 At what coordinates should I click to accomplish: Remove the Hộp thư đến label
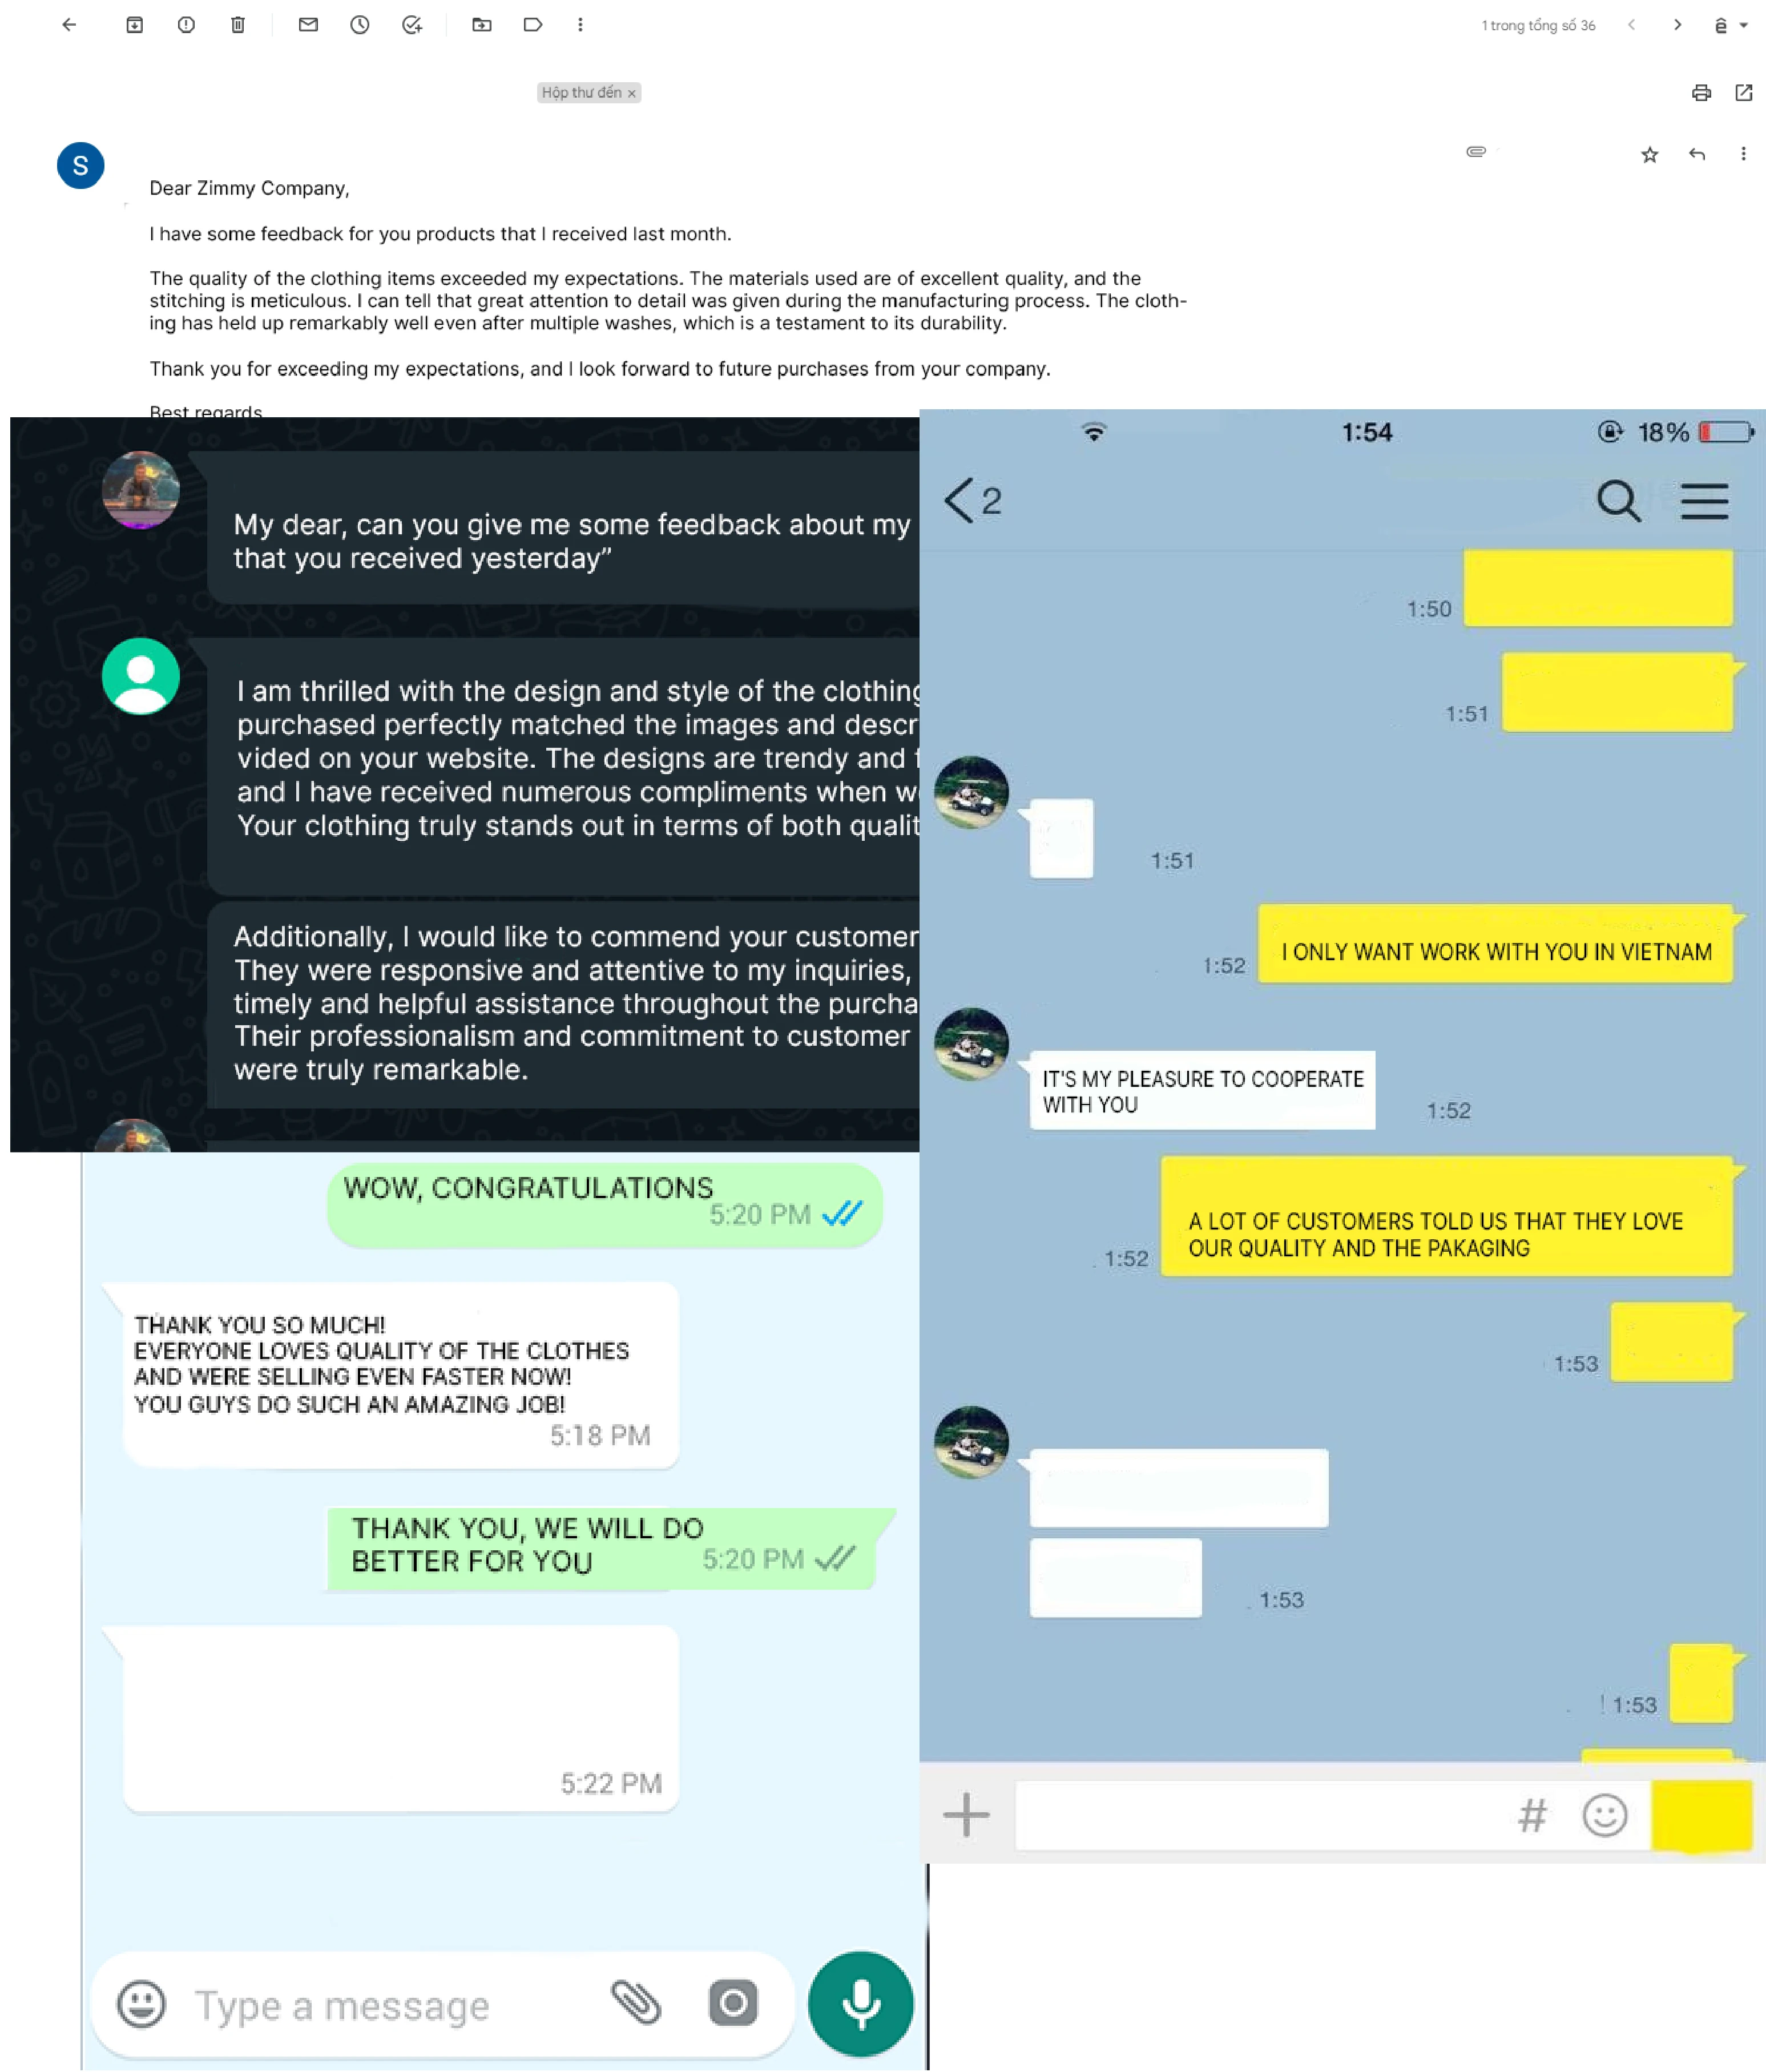[632, 93]
